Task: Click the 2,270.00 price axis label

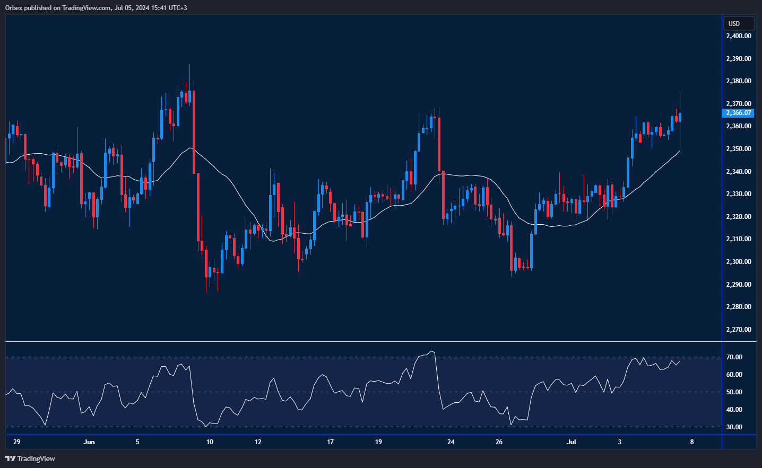Action: (738, 330)
